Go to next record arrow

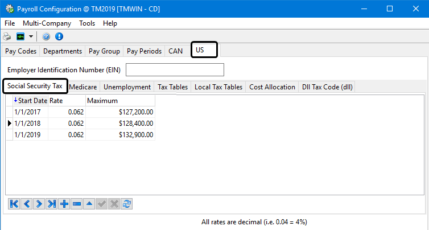(x=39, y=204)
